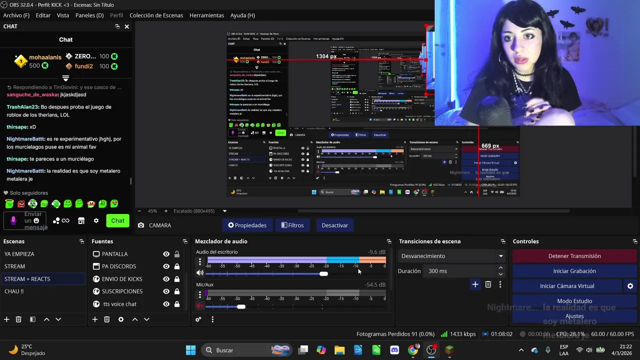Move source down arrow in Fuentes
Image resolution: width=640 pixels, height=360 pixels.
pyautogui.click(x=146, y=319)
